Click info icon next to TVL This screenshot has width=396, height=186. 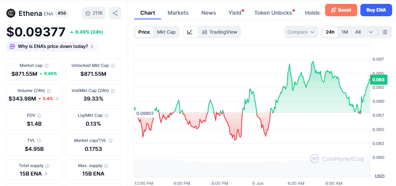click(39, 141)
